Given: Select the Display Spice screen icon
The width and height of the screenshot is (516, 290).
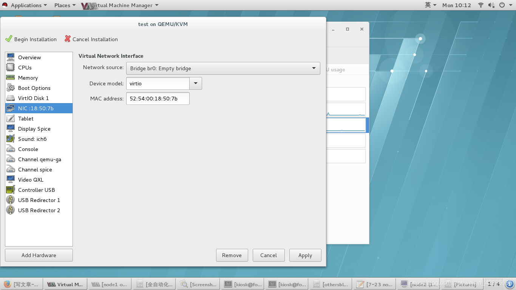Looking at the screenshot, I should pos(11,129).
